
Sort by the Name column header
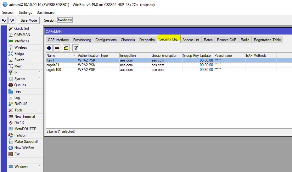pos(60,56)
